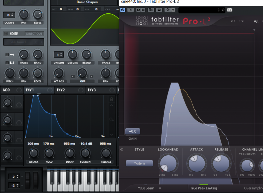The width and height of the screenshot is (263, 193).
Task: Click the envelope magnifier zoom icon
Action: pos(111,119)
